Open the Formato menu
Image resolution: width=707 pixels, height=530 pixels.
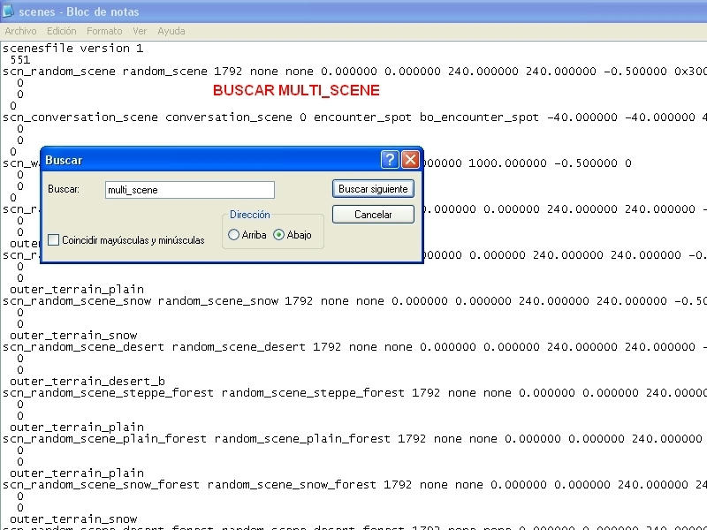click(x=104, y=31)
